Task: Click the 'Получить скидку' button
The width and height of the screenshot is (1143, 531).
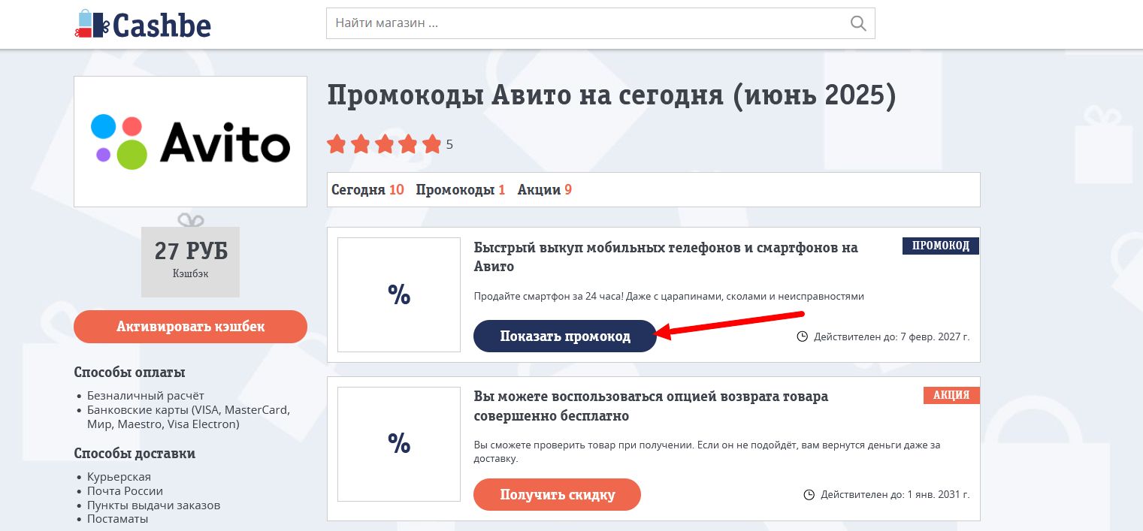Action: coord(557,495)
